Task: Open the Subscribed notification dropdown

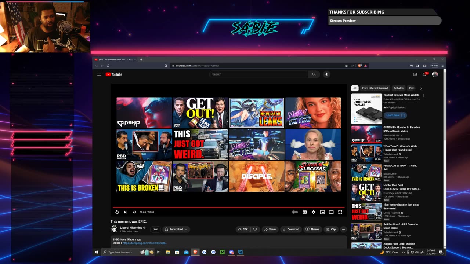Action: 176,229
